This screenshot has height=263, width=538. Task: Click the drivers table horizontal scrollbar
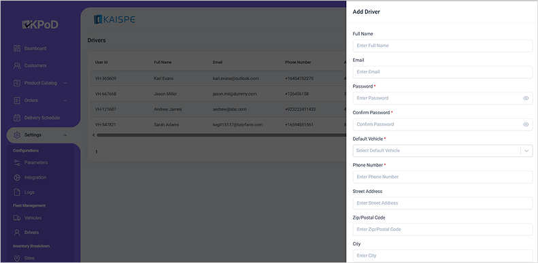pyautogui.click(x=221, y=135)
